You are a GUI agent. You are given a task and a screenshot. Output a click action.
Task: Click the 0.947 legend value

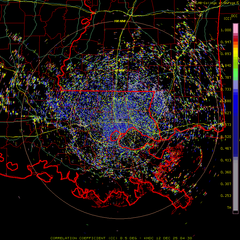[226, 42]
